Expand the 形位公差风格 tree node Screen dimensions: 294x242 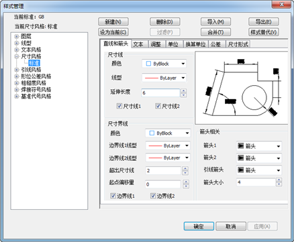(x=17, y=76)
